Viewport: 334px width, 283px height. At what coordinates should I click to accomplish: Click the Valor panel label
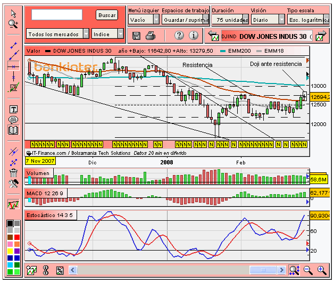click(33, 51)
